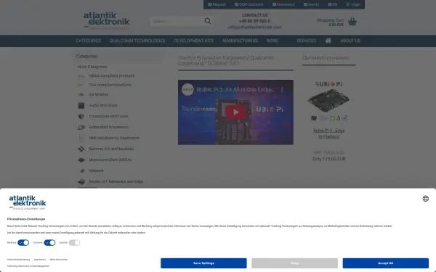Click the 5G Module category icon
This screenshot has height=272, width=436.
click(x=81, y=94)
